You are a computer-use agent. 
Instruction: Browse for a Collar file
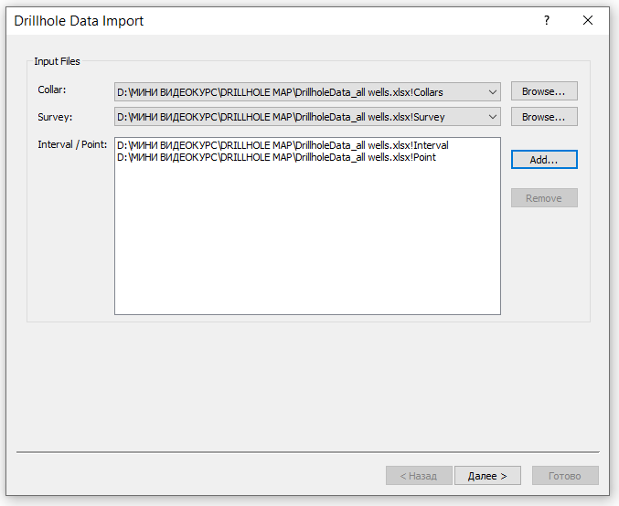tap(544, 91)
